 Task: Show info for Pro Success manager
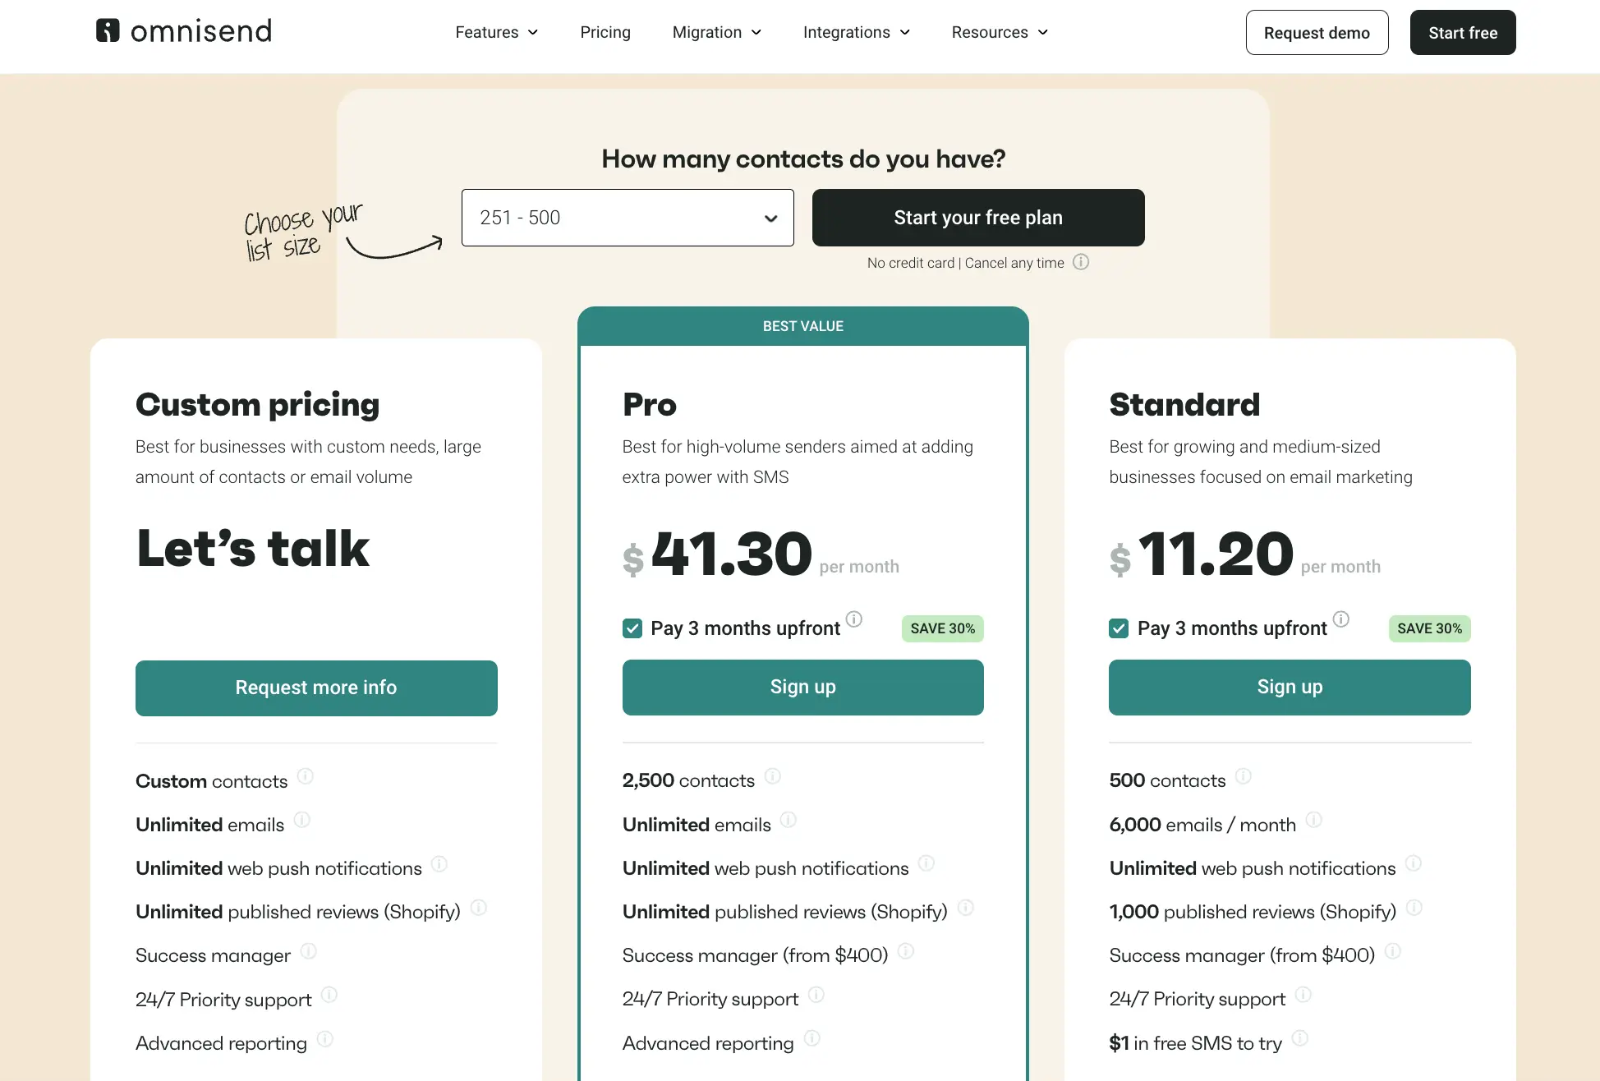(x=906, y=951)
